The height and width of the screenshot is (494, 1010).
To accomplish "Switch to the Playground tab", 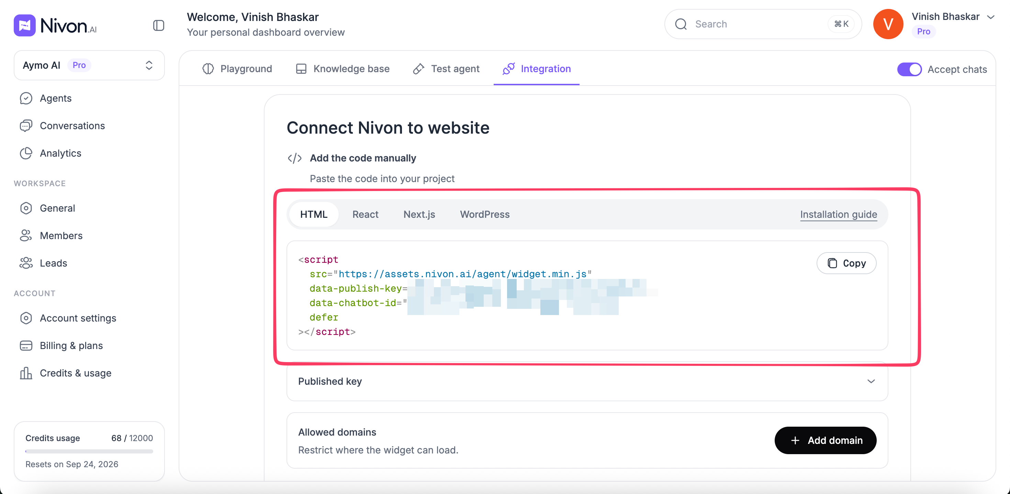I will pos(237,69).
